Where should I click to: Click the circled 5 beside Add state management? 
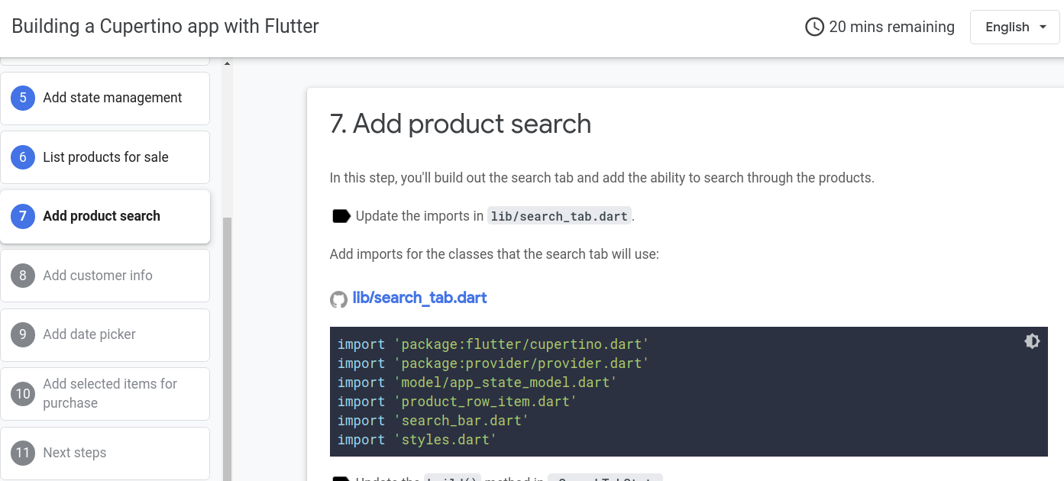coord(22,98)
